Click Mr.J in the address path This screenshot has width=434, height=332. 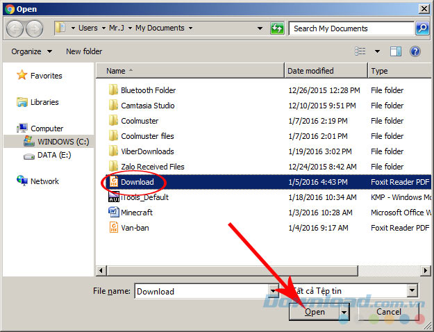tap(117, 28)
